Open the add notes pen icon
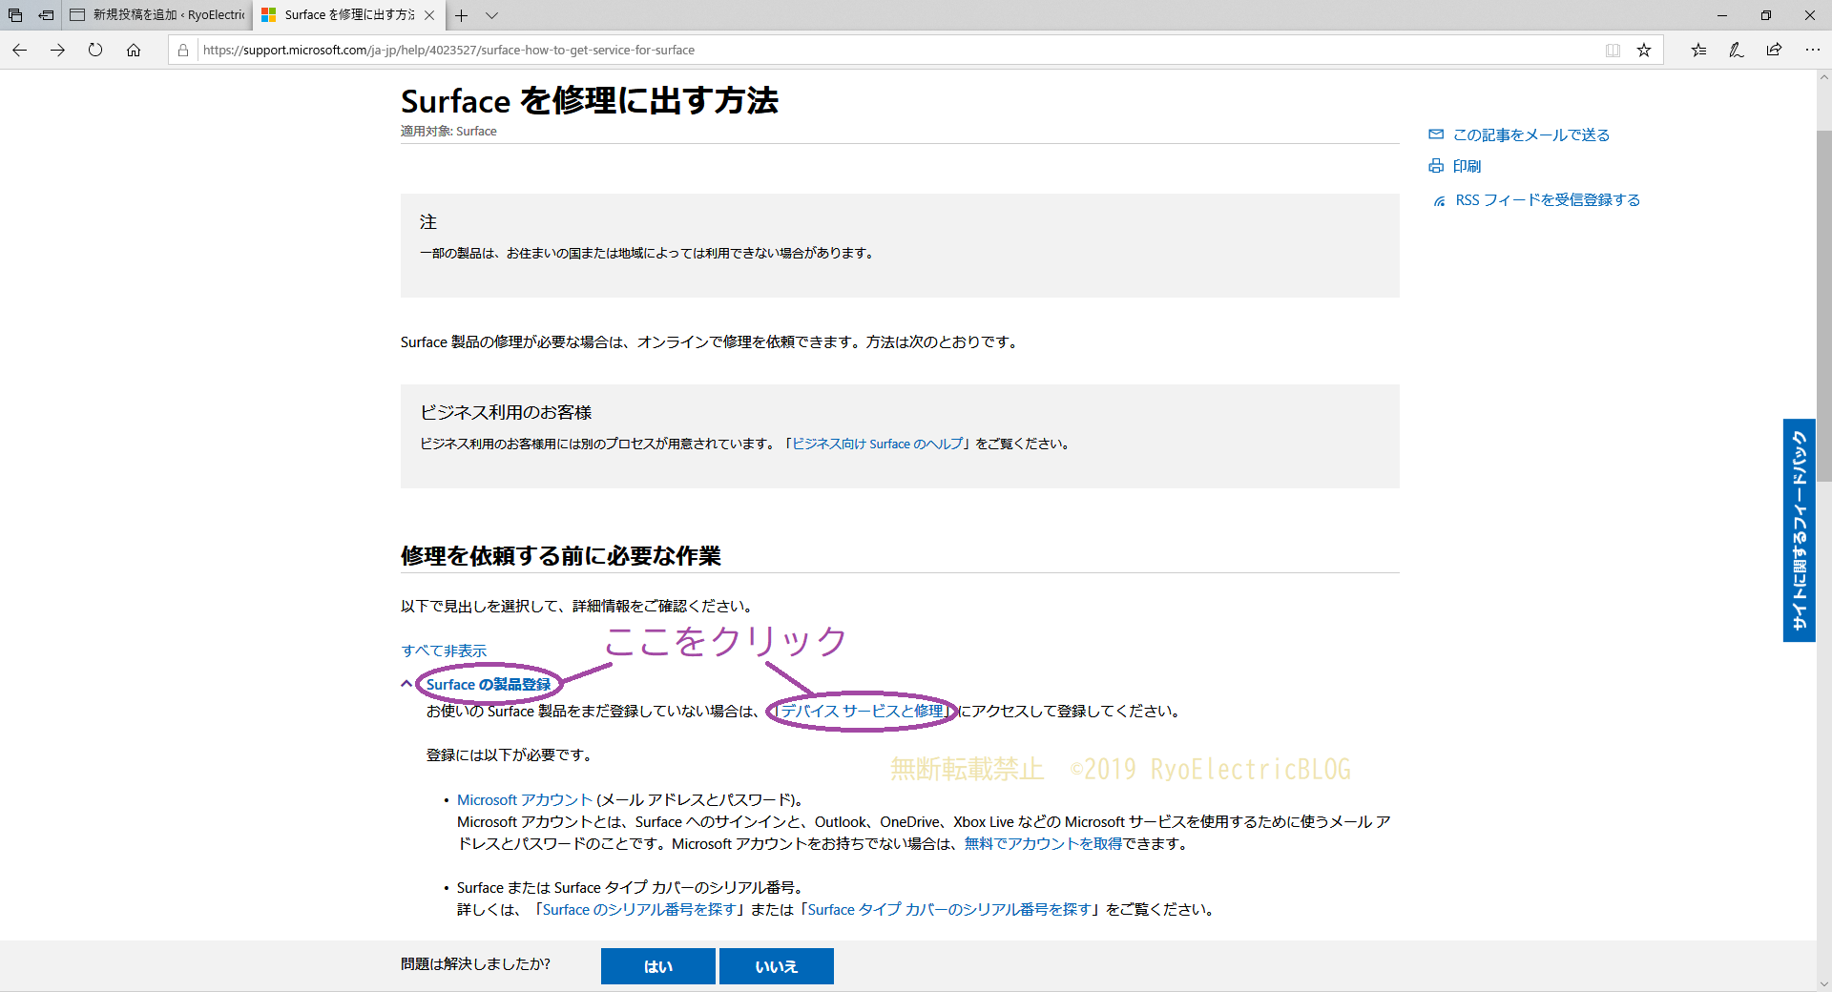Viewport: 1832px width, 992px height. tap(1736, 50)
